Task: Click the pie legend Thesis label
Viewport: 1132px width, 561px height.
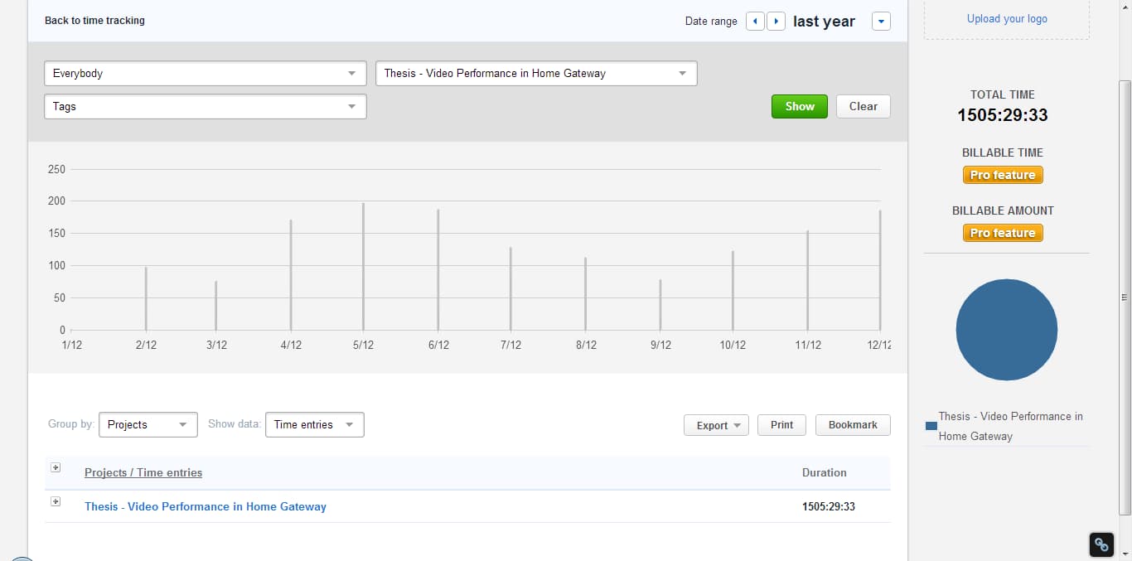Action: click(x=1011, y=426)
